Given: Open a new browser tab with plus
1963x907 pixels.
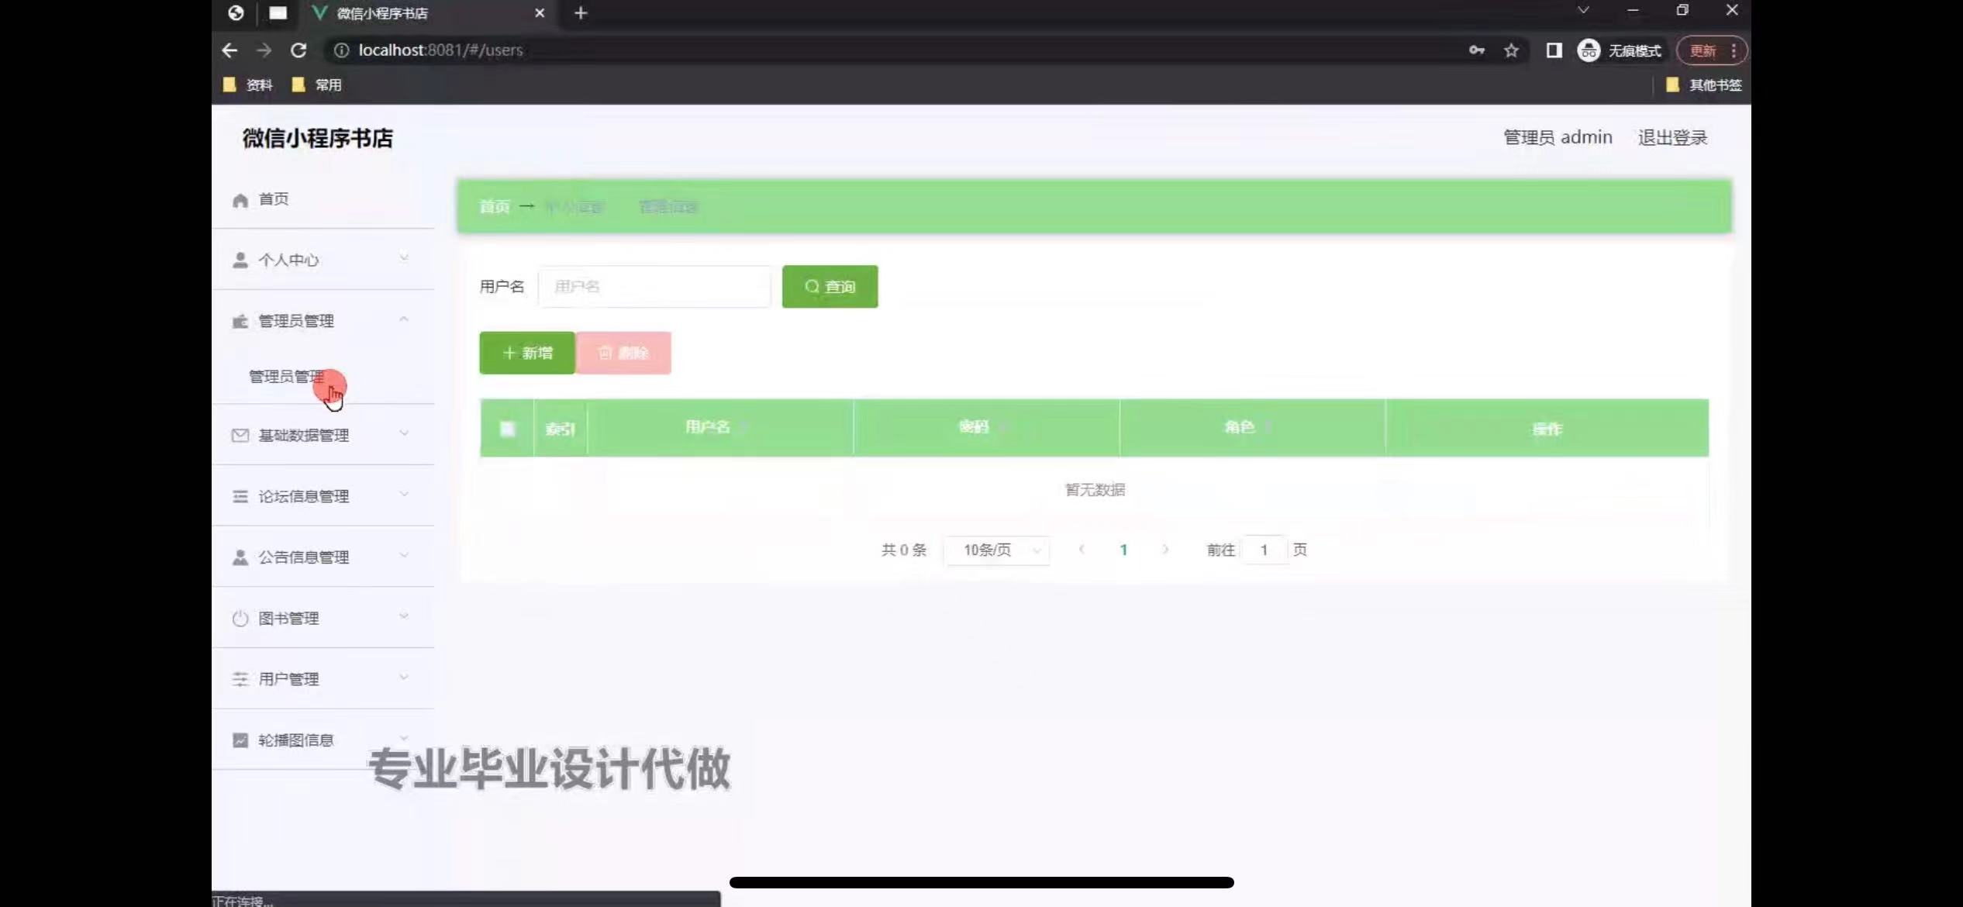Looking at the screenshot, I should click(x=581, y=13).
